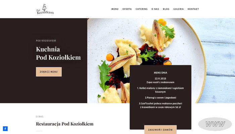Image resolution: width=235 pixels, height=134 pixels.
Task: Click the ZADZWOŃ I ZAMÓW button
Action: click(x=160, y=130)
